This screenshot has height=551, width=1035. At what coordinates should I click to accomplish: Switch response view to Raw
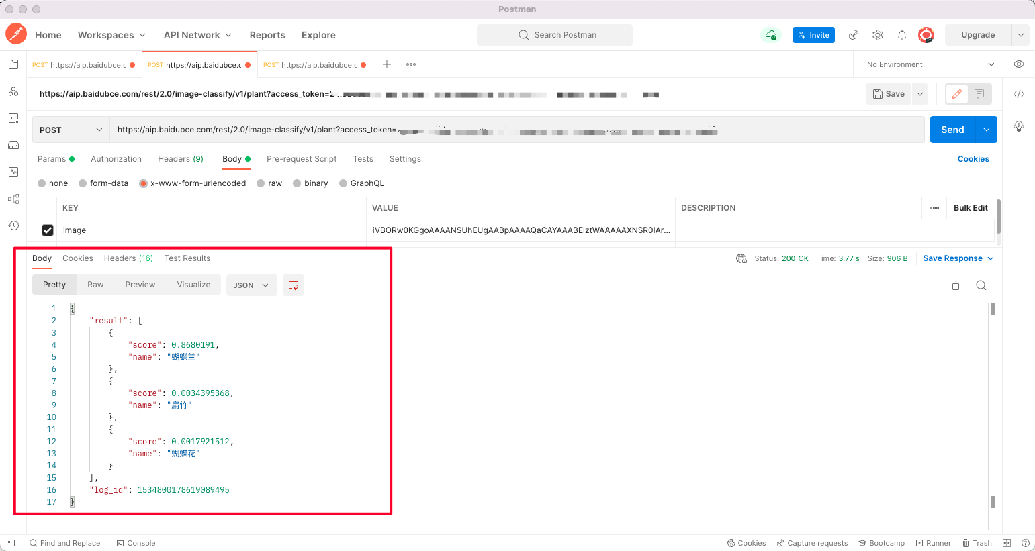coord(95,285)
